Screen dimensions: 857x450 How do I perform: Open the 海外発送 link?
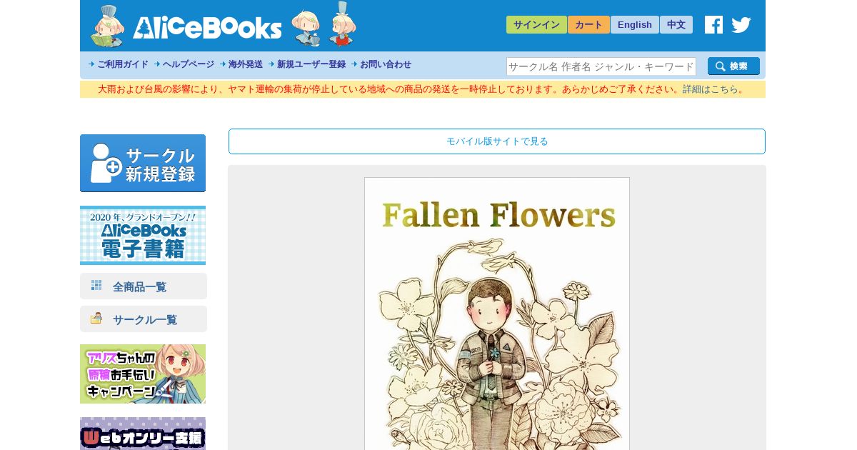245,64
